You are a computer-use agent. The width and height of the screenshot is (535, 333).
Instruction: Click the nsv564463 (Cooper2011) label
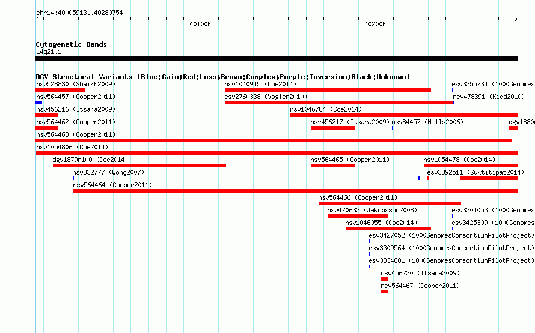click(x=76, y=134)
